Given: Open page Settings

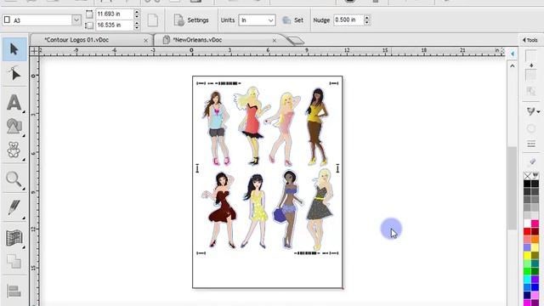Looking at the screenshot, I should click(191, 20).
